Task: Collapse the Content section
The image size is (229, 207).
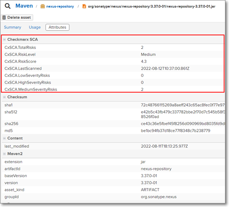Action: [4, 138]
